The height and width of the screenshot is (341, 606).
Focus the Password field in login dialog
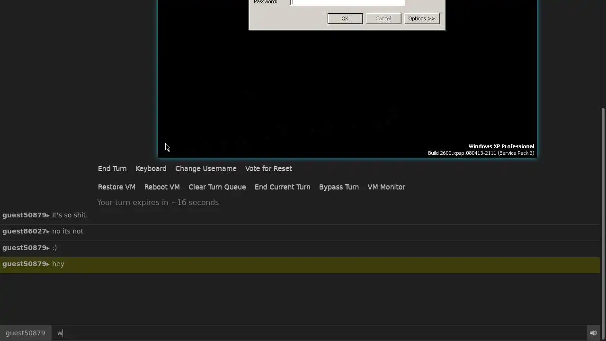coord(347,2)
